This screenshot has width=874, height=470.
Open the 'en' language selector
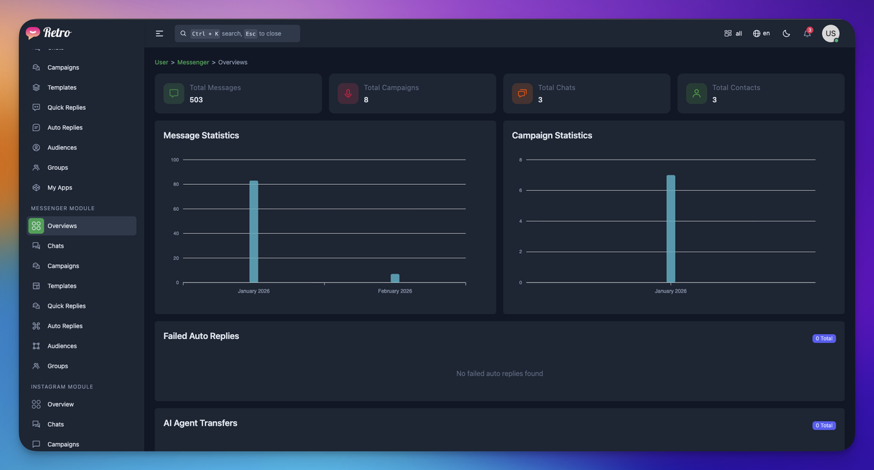click(x=761, y=33)
